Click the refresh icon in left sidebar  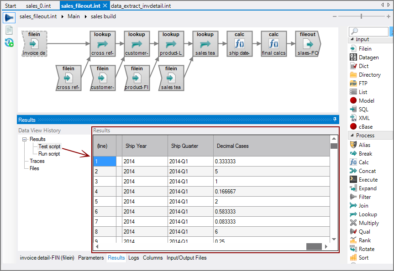point(9,43)
